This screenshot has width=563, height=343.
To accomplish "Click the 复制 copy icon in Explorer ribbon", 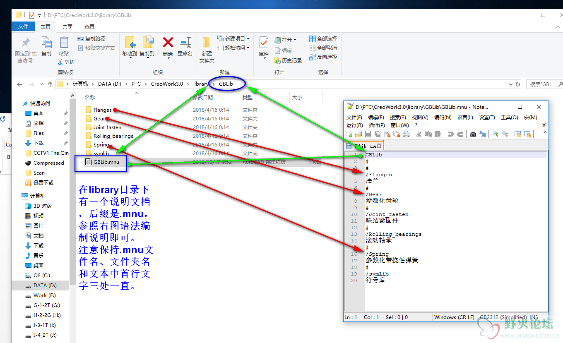I will click(46, 42).
